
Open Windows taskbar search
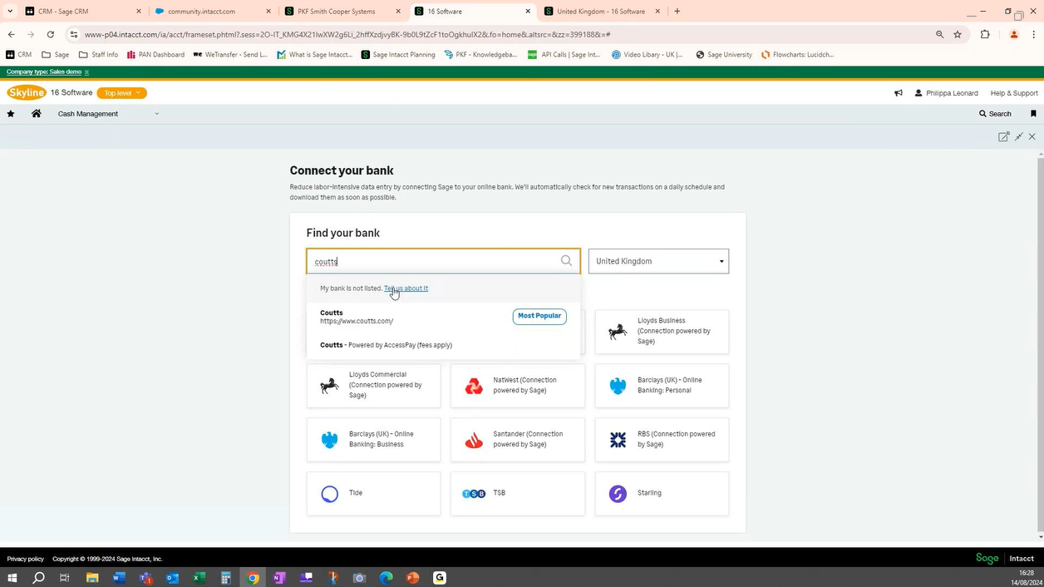click(38, 578)
